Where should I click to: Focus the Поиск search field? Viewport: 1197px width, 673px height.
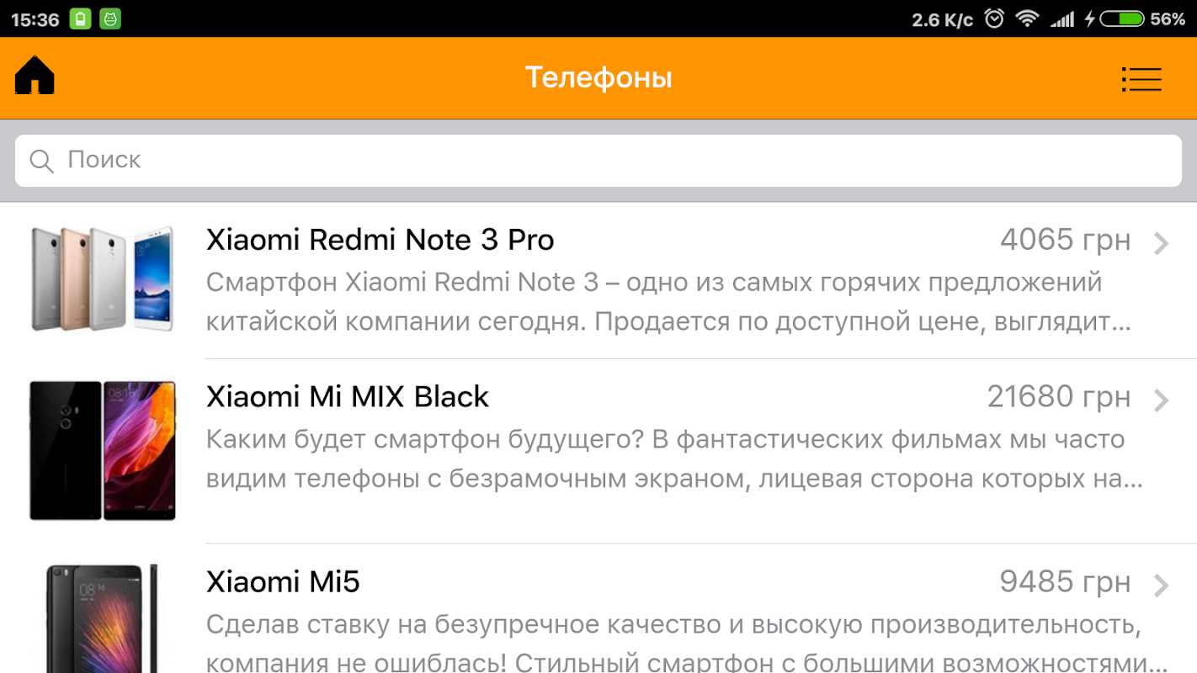click(x=598, y=161)
